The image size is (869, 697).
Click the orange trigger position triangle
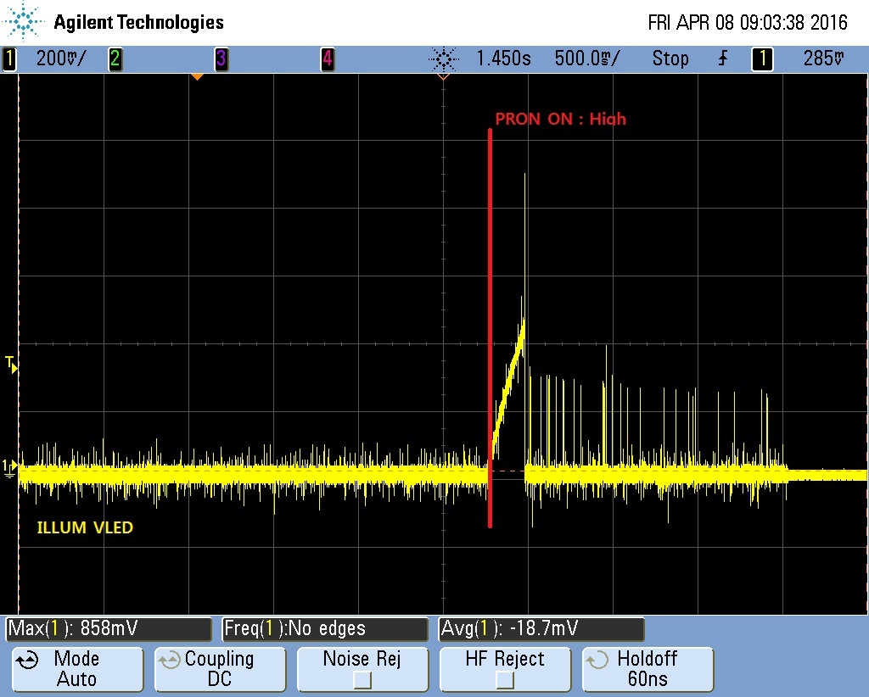tap(197, 76)
